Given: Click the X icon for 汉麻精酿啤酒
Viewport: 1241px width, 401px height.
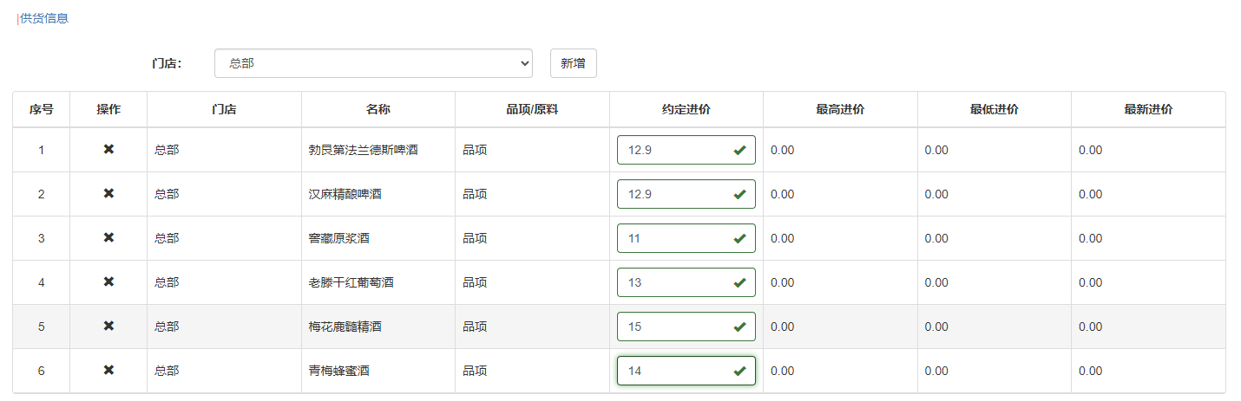Looking at the screenshot, I should (108, 194).
